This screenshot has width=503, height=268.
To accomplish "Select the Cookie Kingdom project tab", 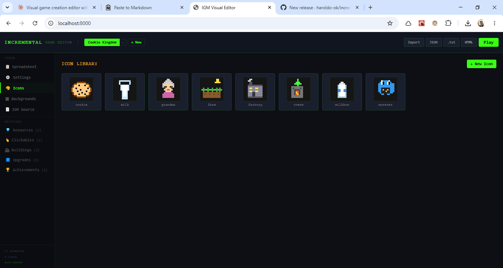I will (102, 42).
